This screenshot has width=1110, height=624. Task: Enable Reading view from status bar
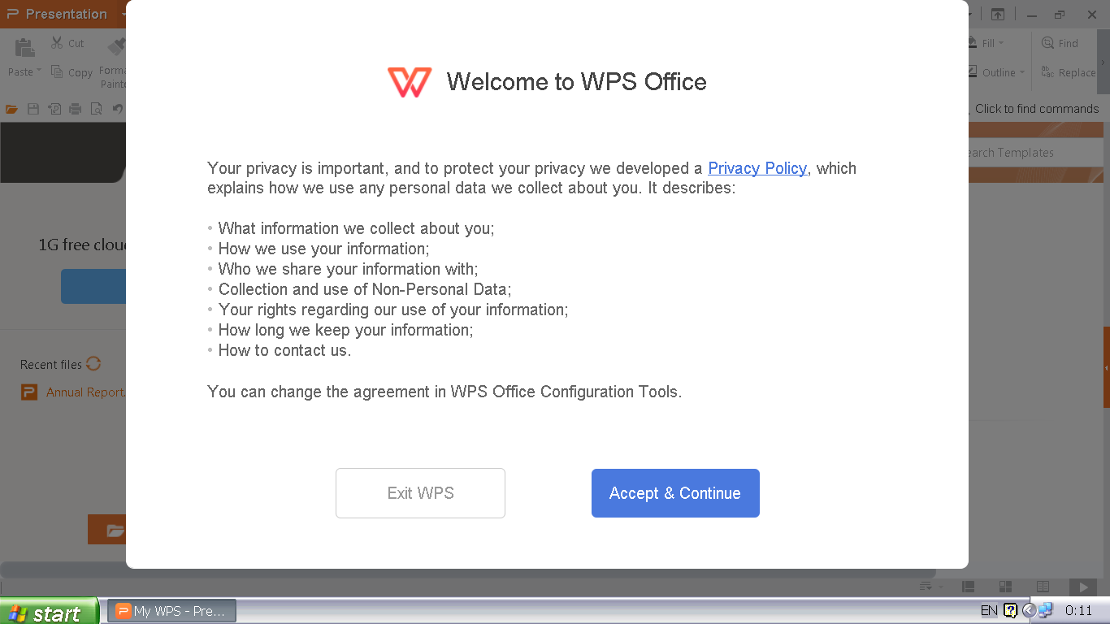click(x=1043, y=587)
